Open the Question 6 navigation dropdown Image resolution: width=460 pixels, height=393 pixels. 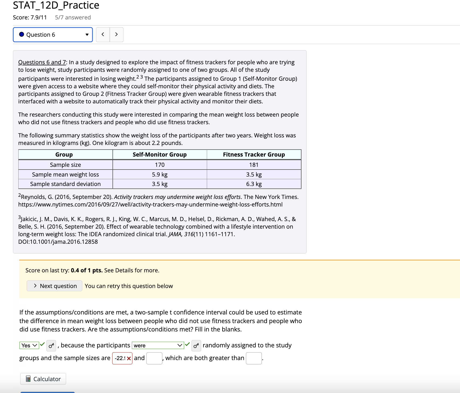click(53, 35)
